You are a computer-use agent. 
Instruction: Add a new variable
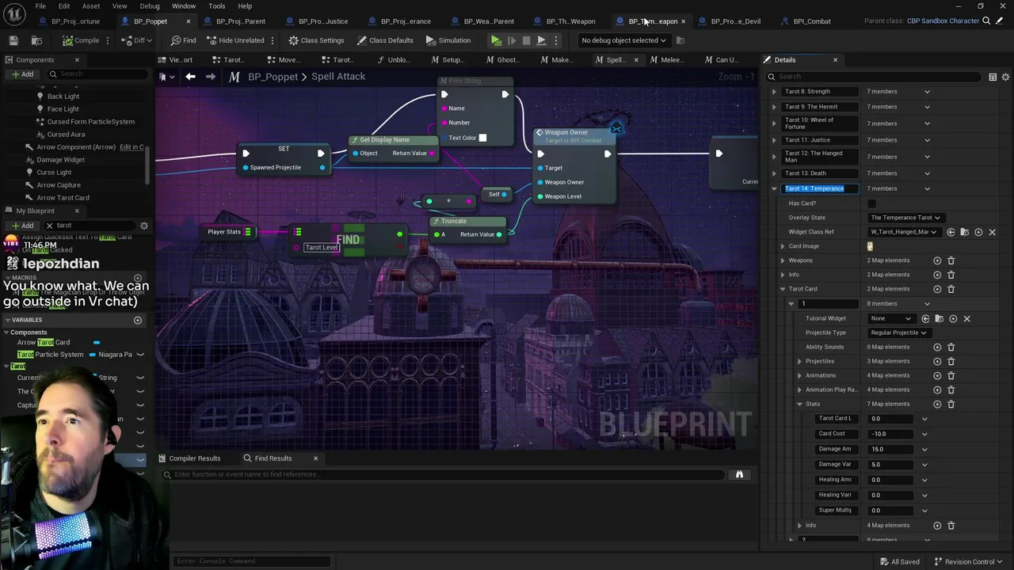click(138, 320)
